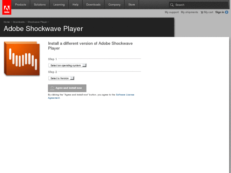Open the Help menu

pyautogui.click(x=75, y=4)
